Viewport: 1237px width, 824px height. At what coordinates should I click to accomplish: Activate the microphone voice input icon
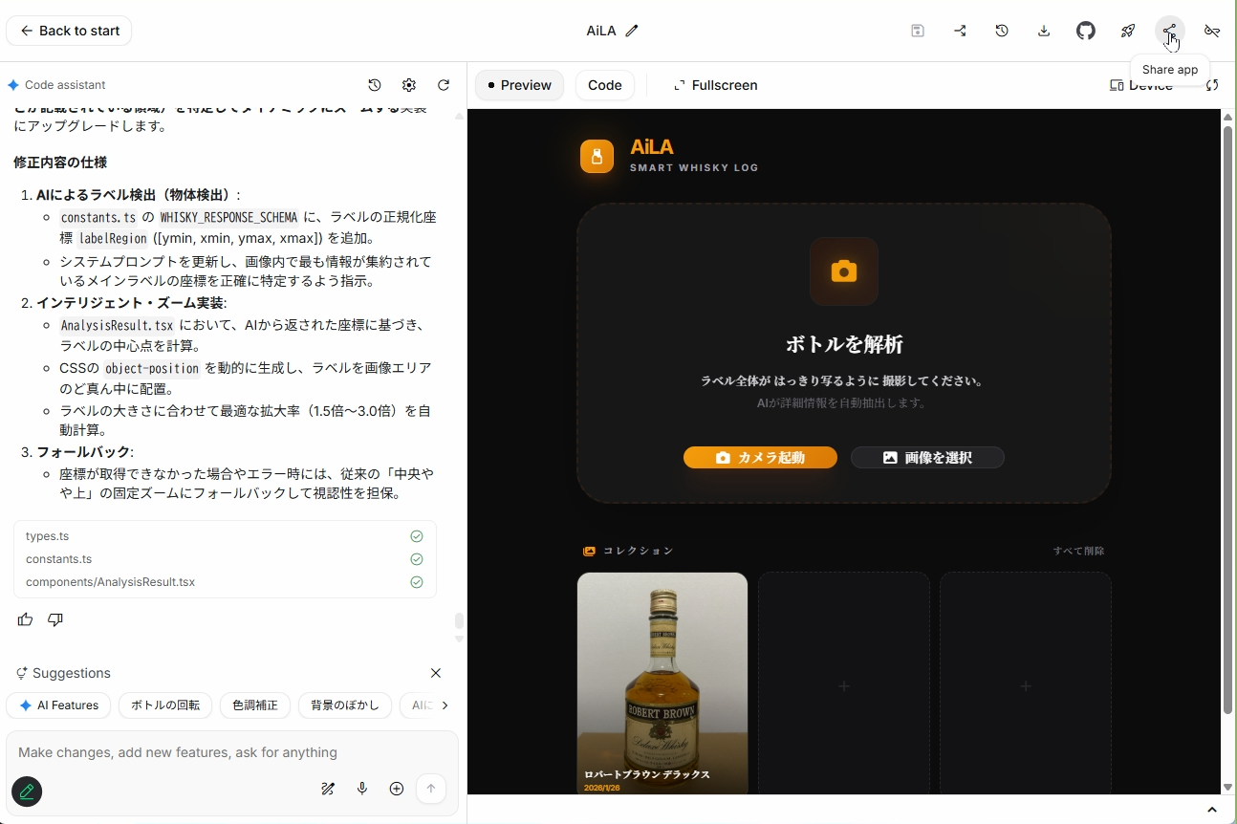click(362, 789)
